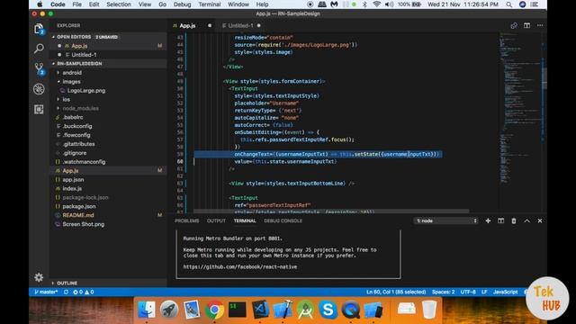This screenshot has height=324, width=576.
Task: Open the Search view in activity bar
Action: click(39, 49)
